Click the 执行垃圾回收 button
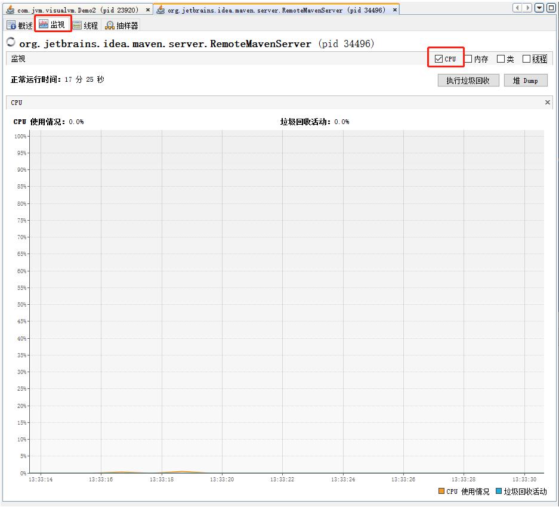 click(x=468, y=81)
